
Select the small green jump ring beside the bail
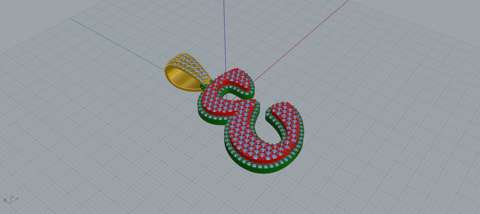[203, 87]
